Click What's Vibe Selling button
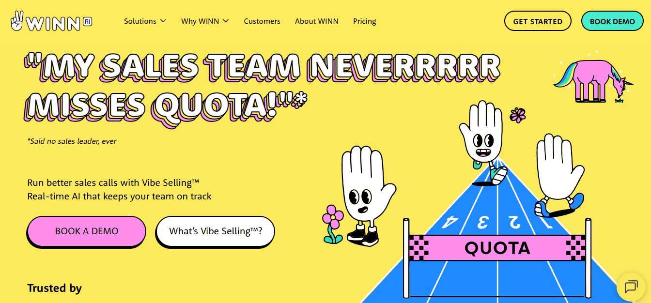651x303 pixels. pyautogui.click(x=216, y=231)
